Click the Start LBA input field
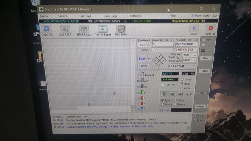Image resolution: width=251 pixels, height=141 pixels. point(163,44)
